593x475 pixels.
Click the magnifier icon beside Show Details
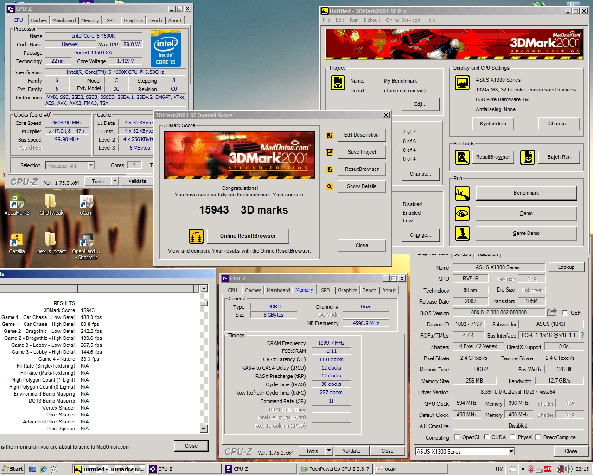330,187
